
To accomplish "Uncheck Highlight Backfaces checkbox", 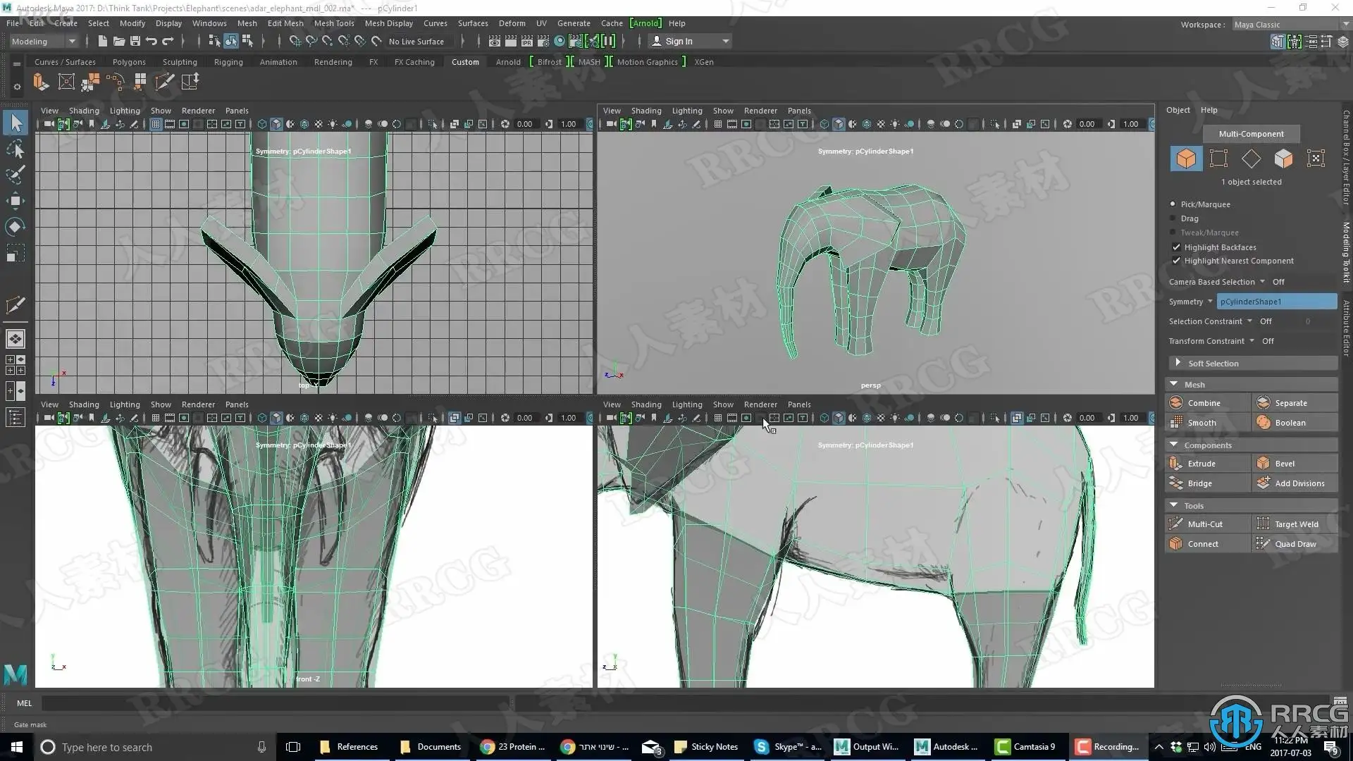I will (1176, 247).
